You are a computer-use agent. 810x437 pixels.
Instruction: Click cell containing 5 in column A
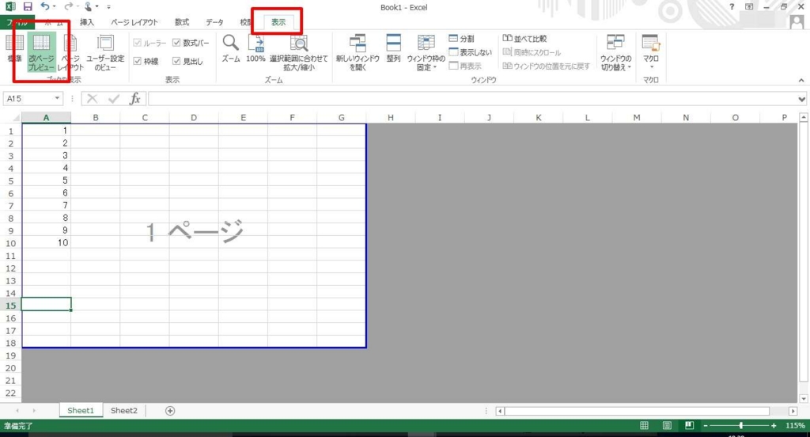[47, 180]
